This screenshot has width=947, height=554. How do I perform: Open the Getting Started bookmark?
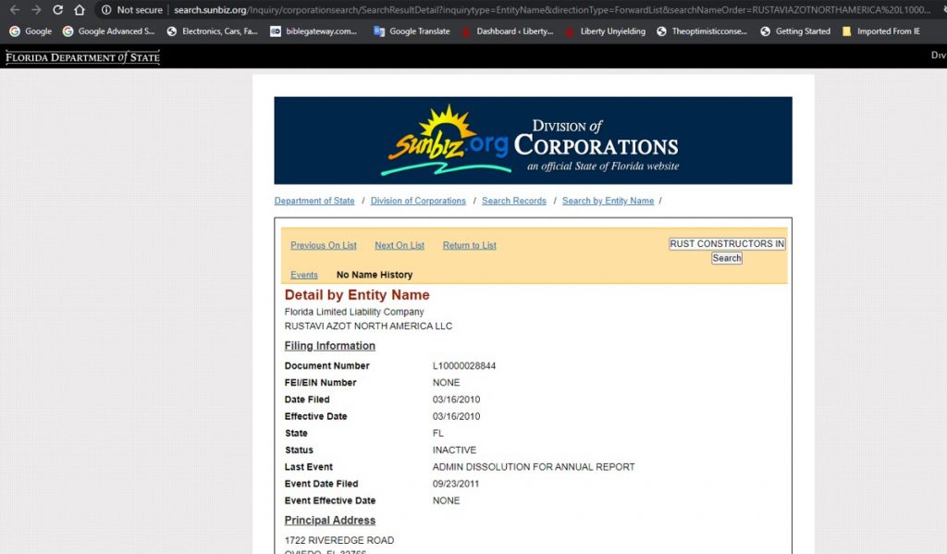pyautogui.click(x=795, y=31)
